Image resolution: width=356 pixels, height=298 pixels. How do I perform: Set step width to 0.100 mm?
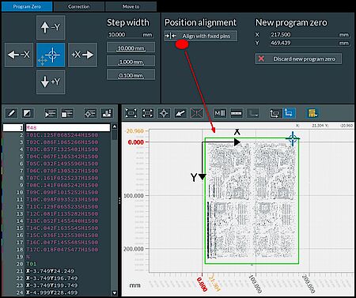click(131, 75)
